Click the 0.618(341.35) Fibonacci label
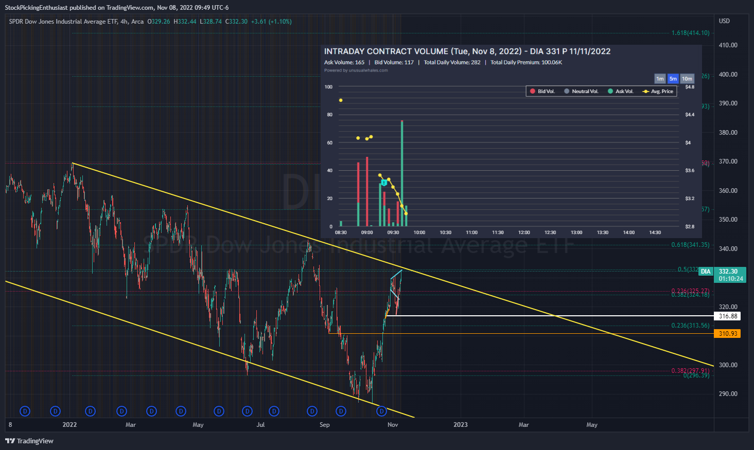 (690, 245)
